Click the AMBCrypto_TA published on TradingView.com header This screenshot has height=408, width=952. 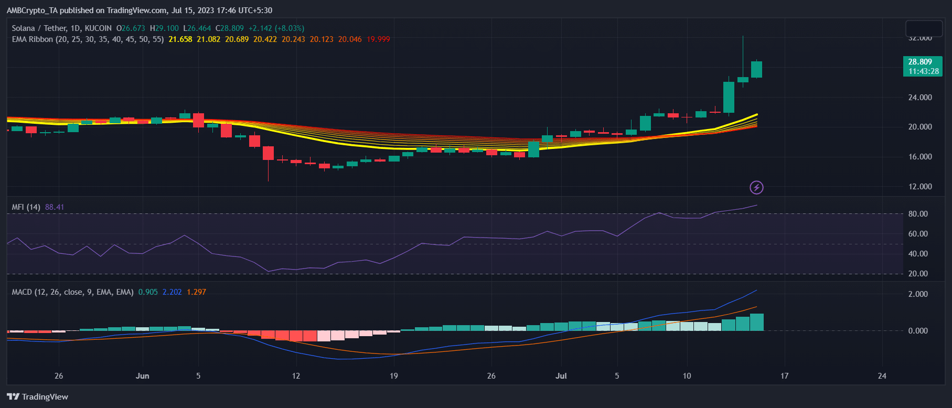140,10
